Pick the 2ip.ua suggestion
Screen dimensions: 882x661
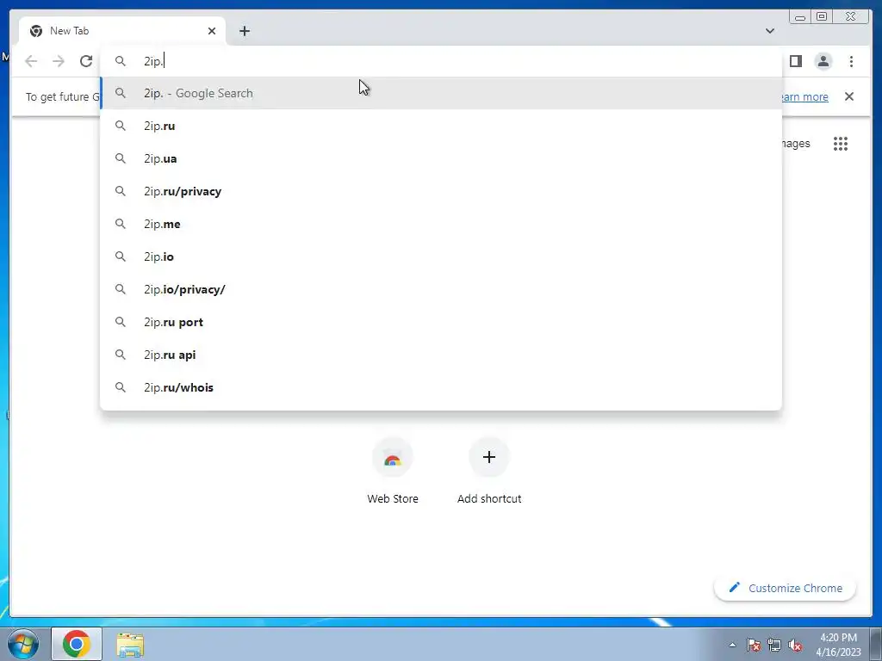[x=441, y=158]
